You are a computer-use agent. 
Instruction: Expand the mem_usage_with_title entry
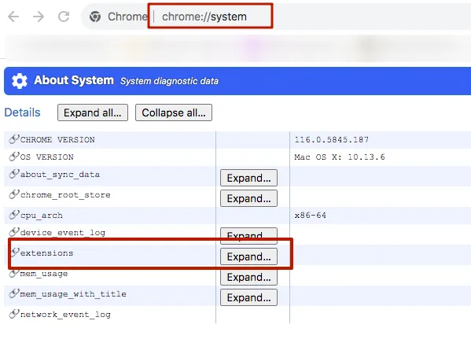tap(248, 297)
